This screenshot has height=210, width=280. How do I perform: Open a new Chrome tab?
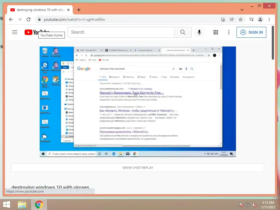tap(79, 10)
